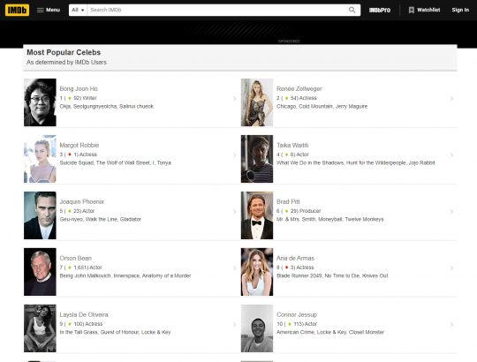This screenshot has width=477, height=362.
Task: Click Being John Malkovich, Innerspace text
Action: tap(125, 276)
